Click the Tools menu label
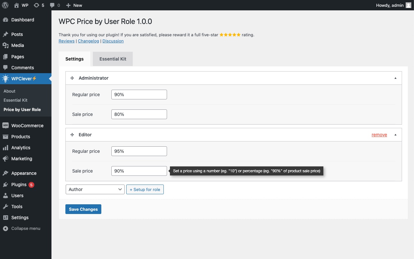 (x=17, y=207)
